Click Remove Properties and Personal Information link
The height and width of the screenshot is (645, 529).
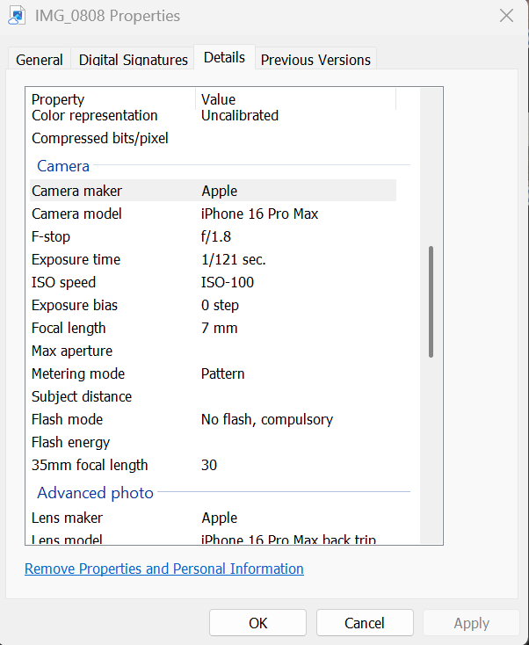click(164, 569)
